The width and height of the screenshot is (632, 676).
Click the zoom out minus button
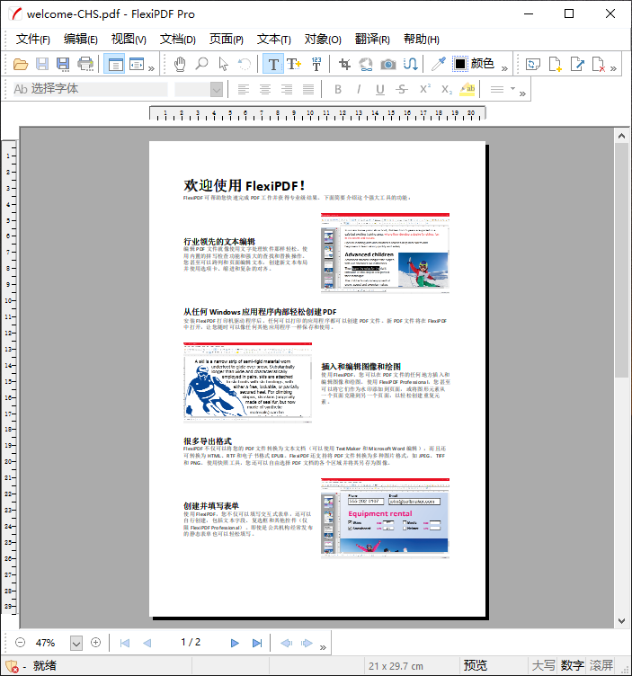point(20,643)
